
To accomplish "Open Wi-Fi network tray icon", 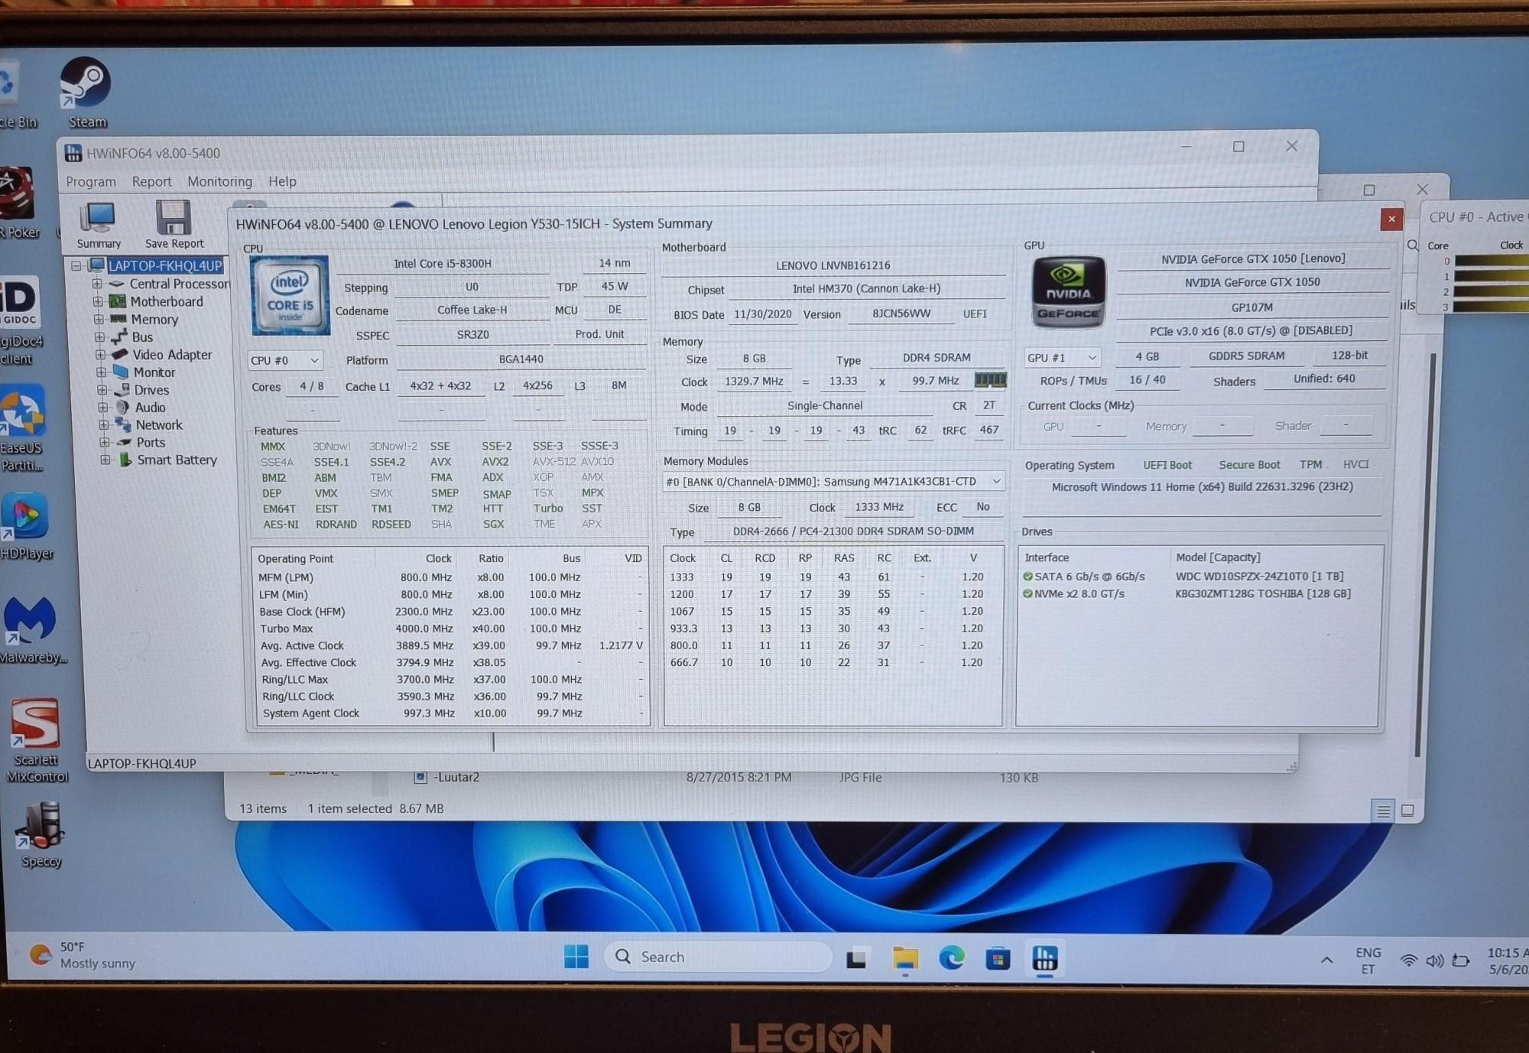I will tap(1407, 960).
